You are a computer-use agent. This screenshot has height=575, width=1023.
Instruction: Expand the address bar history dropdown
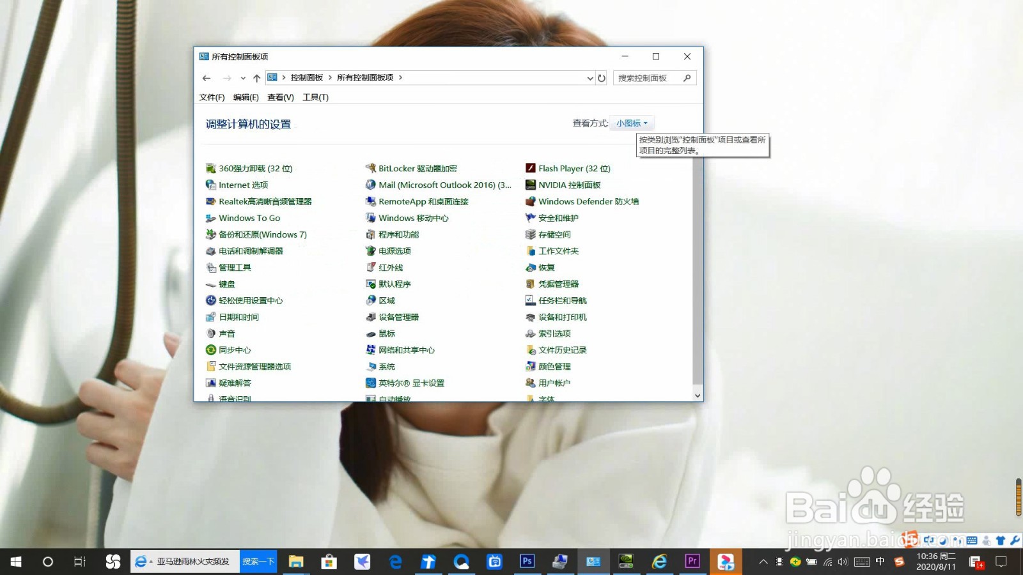(x=590, y=78)
